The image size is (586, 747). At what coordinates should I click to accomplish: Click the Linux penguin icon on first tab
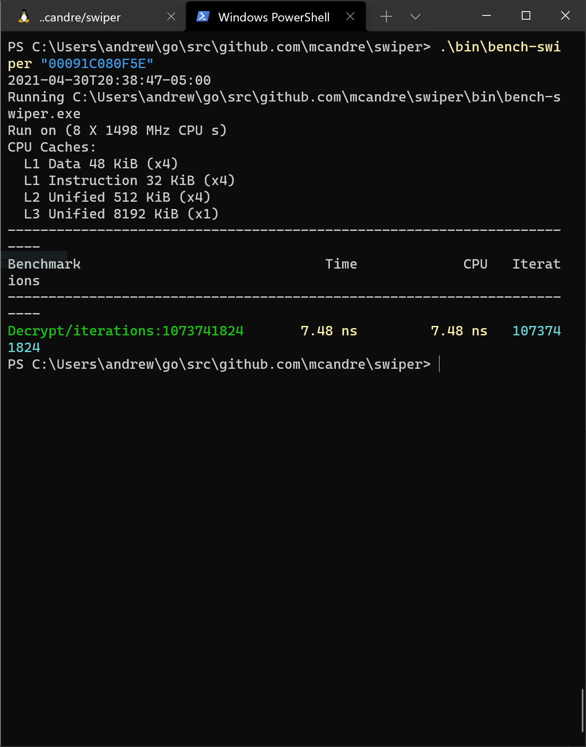(x=24, y=16)
